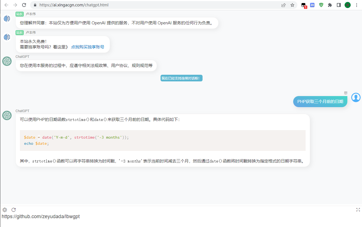Open the settings gear icon above the input
This screenshot has height=227, width=362.
tap(5, 210)
